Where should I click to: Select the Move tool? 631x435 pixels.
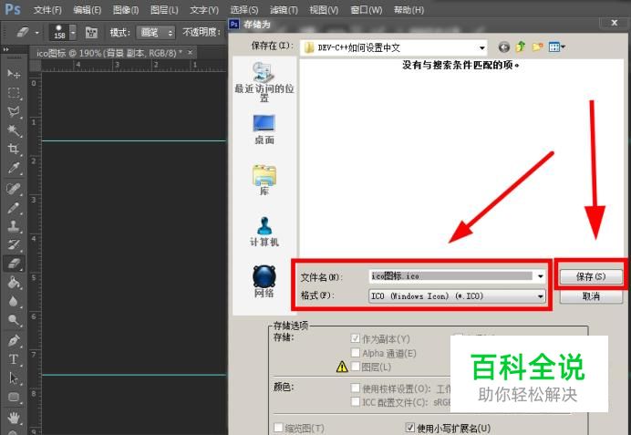(x=14, y=74)
